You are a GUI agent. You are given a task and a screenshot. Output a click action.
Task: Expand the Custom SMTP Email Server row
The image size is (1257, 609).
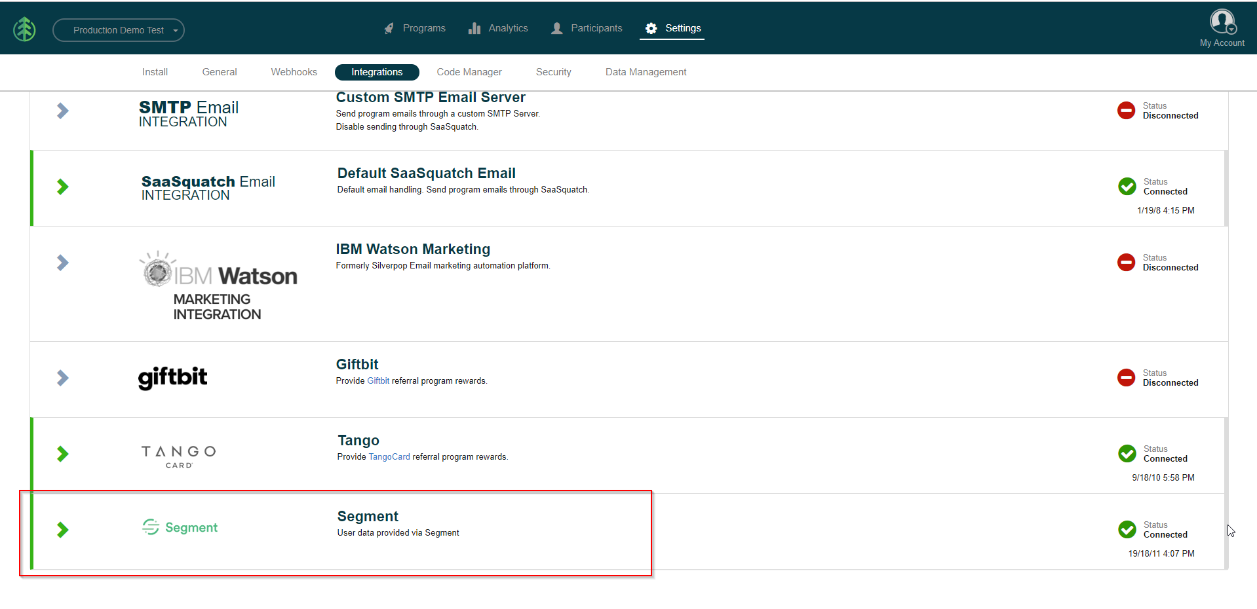[63, 111]
